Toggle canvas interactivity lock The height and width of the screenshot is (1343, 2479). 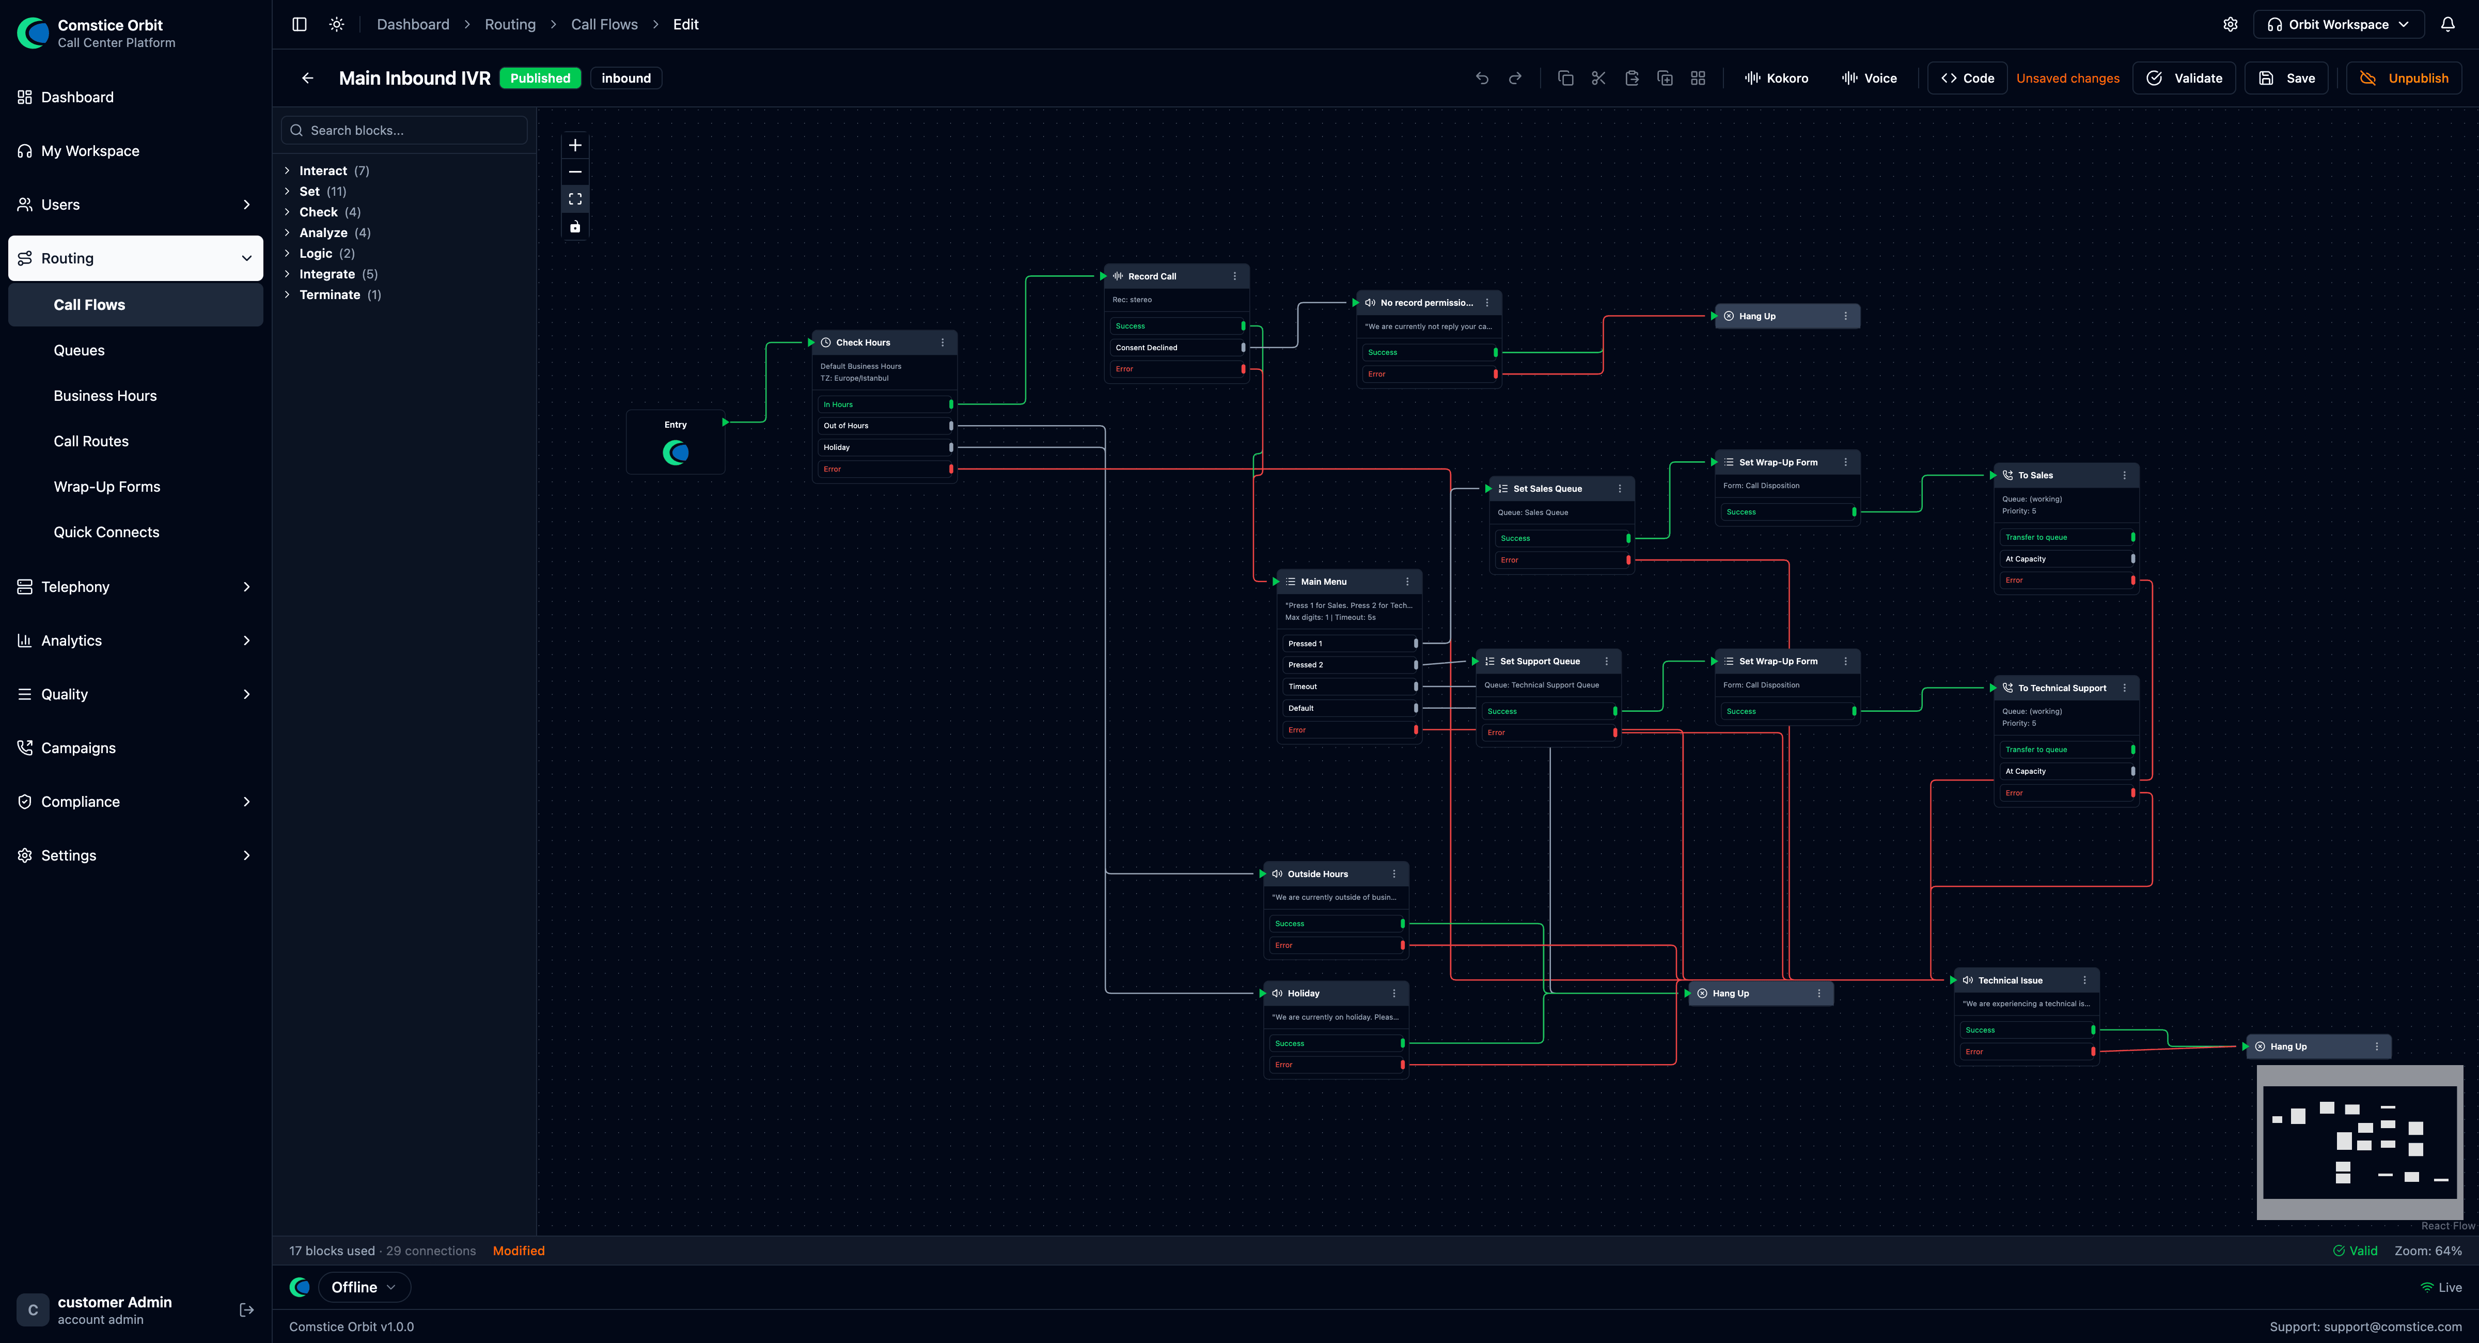[575, 227]
